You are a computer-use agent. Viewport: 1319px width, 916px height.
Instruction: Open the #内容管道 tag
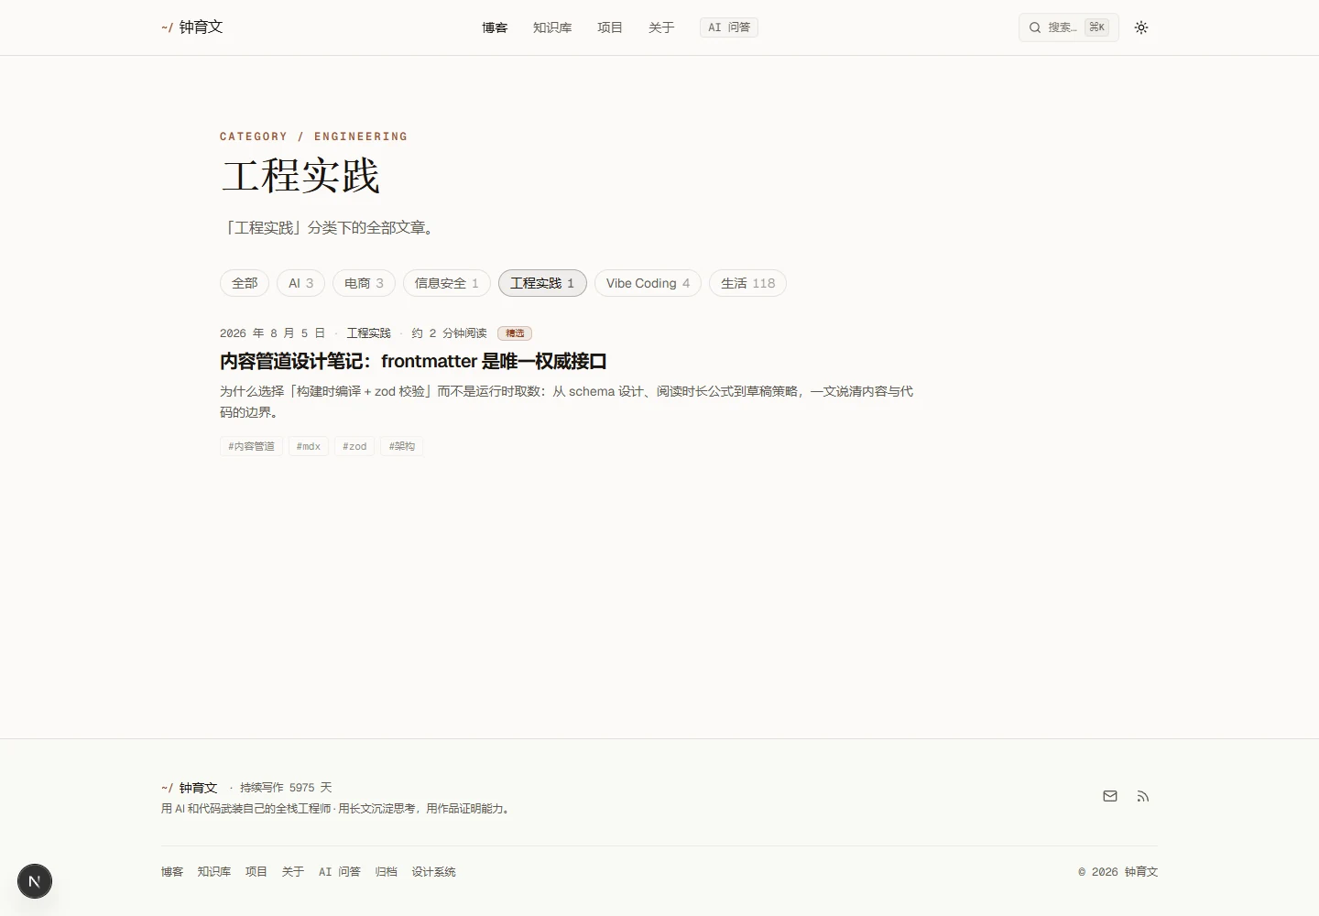(251, 446)
